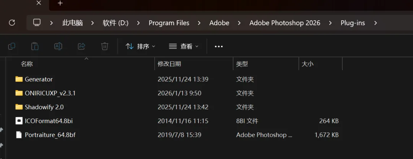This screenshot has height=159, width=413.
Task: Click the 264 KB size cell
Action: click(x=329, y=121)
